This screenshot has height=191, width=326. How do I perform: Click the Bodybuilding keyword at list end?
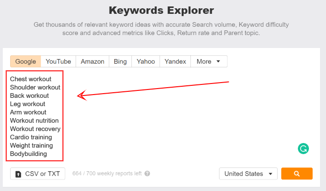coord(29,154)
